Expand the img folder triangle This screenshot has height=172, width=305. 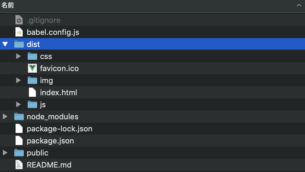(18, 80)
